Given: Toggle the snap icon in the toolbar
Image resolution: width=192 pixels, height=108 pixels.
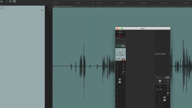Looking at the screenshot, I should point(14,1).
